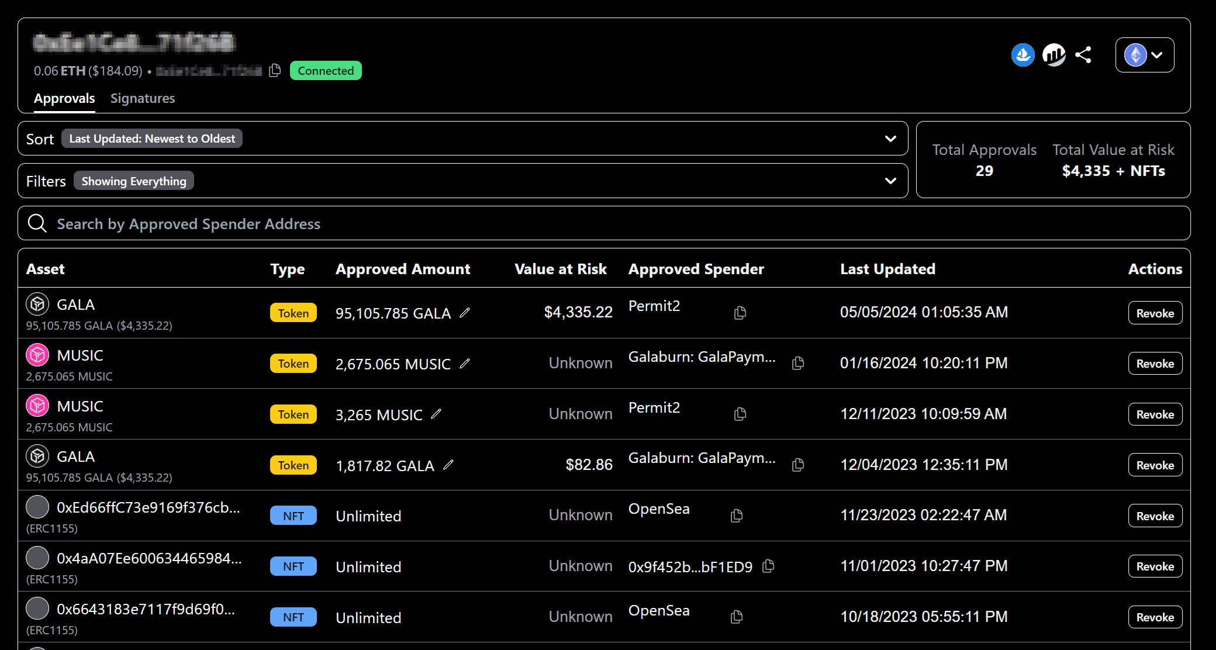Expand the Filters dropdown
Image resolution: width=1216 pixels, height=650 pixels.
(x=890, y=181)
